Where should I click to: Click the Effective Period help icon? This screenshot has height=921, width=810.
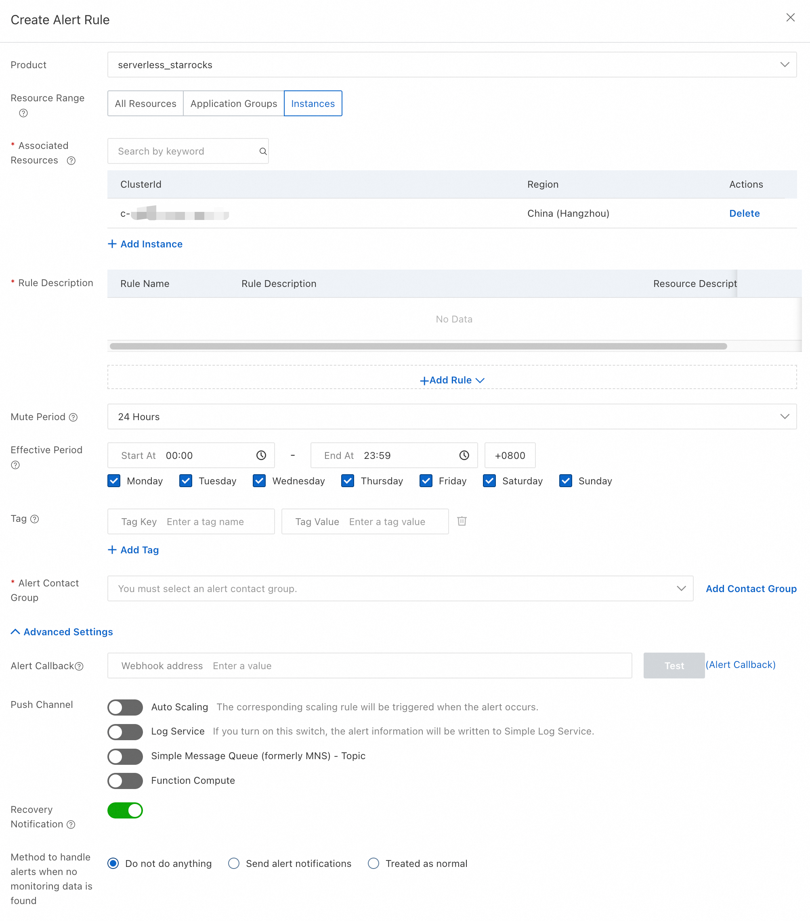click(15, 465)
